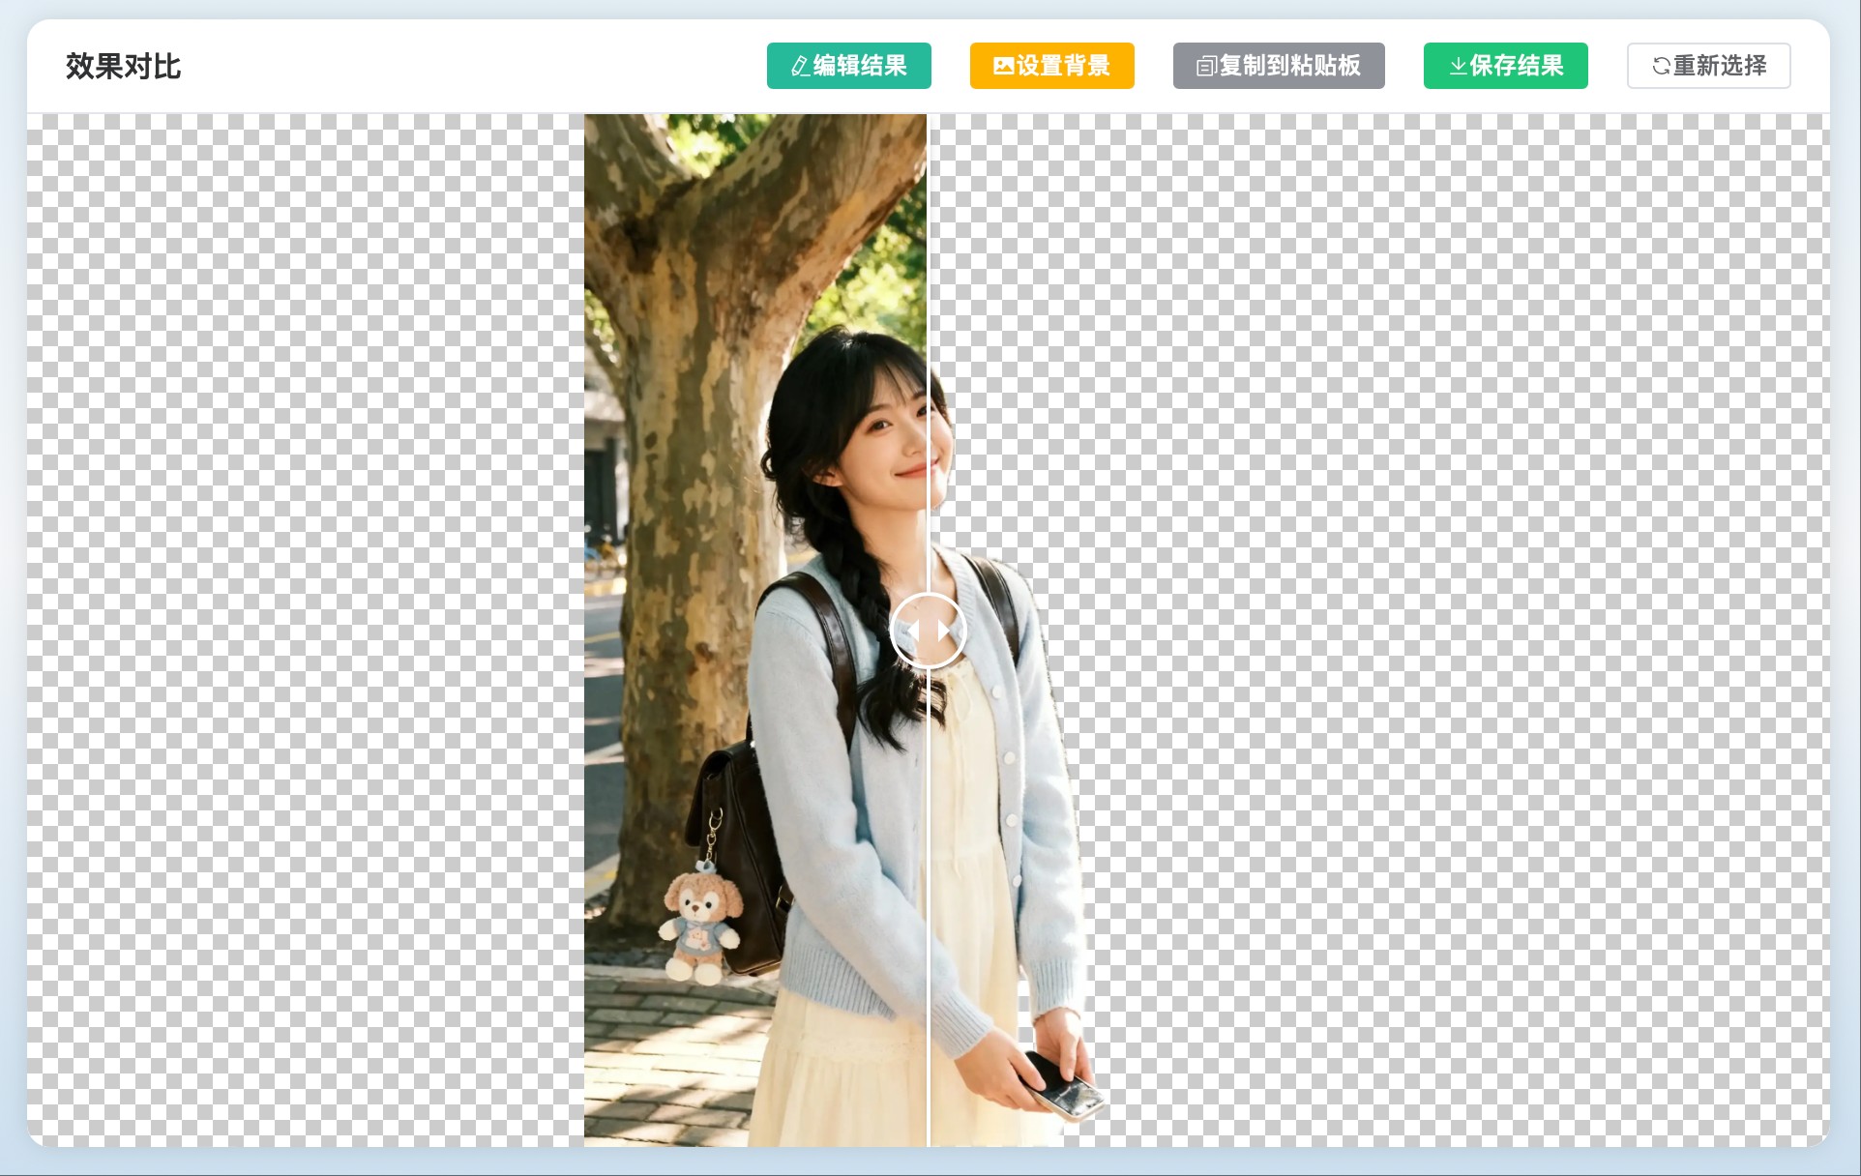This screenshot has height=1176, width=1861.
Task: Click the picture icon on 设置背景
Action: [1003, 67]
